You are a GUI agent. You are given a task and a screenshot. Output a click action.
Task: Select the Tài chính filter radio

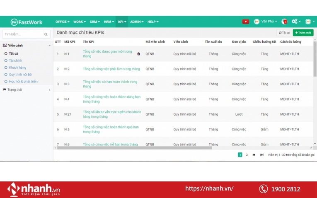pos(6,60)
